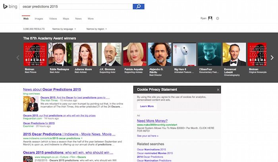Select the Big Hero 6 Animated Feature thumbnail
Viewport: 278px width, 162px height.
click(x=185, y=54)
